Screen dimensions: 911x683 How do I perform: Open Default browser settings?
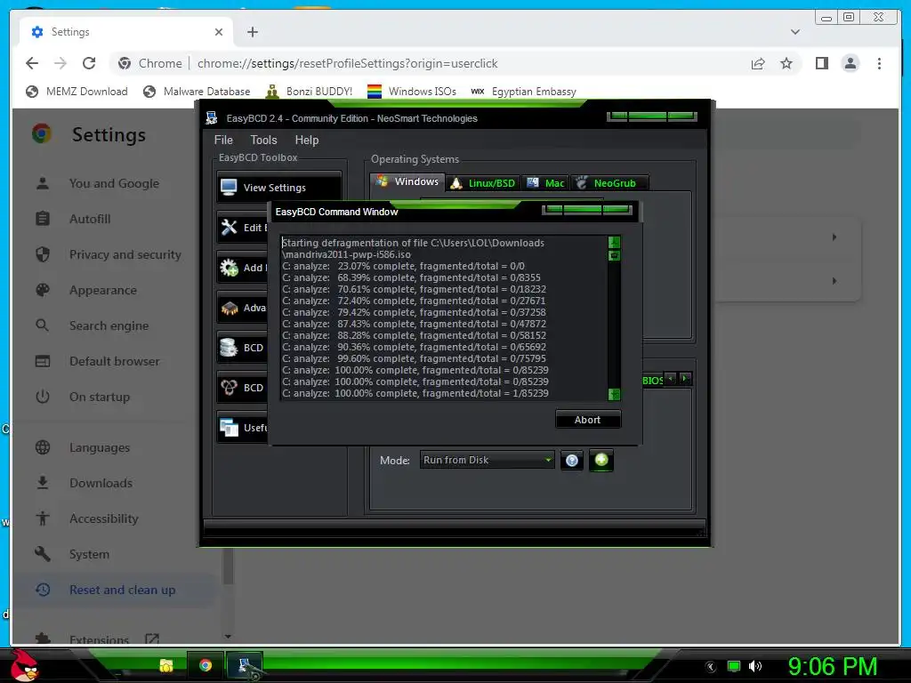[114, 361]
